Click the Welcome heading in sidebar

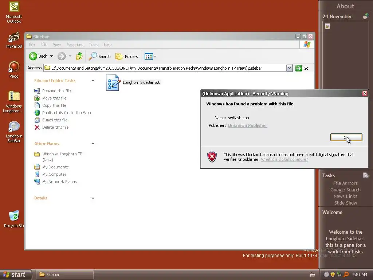[x=332, y=213]
